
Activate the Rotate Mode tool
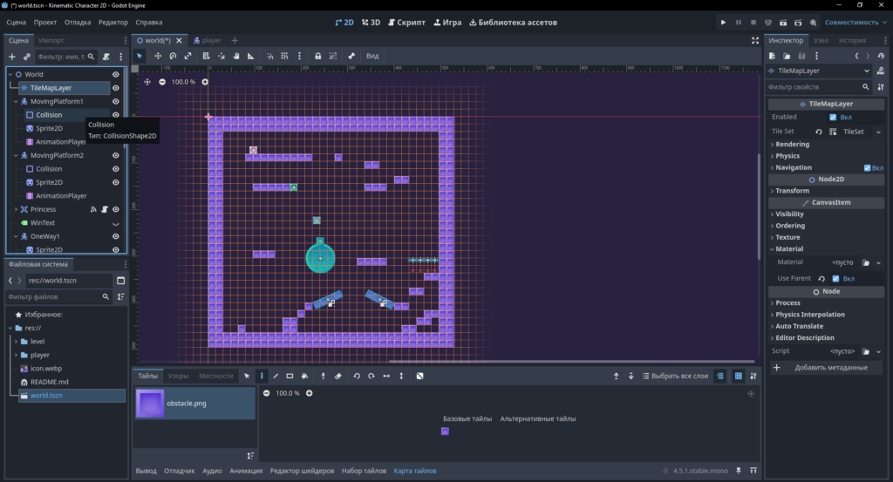[173, 56]
